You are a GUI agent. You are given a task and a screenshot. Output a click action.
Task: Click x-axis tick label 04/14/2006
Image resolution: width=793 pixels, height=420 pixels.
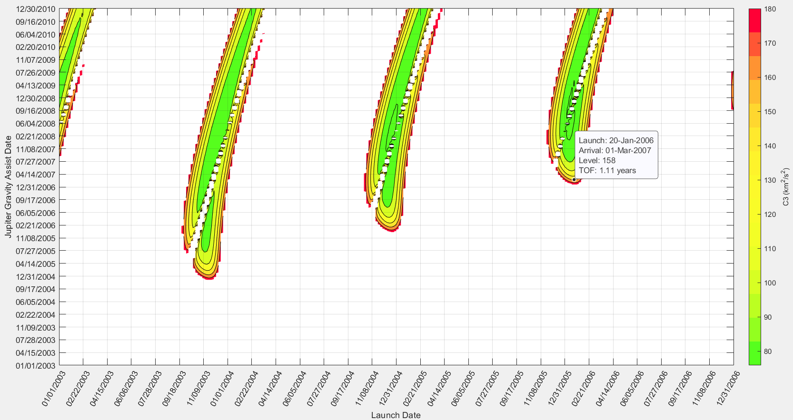(607, 388)
